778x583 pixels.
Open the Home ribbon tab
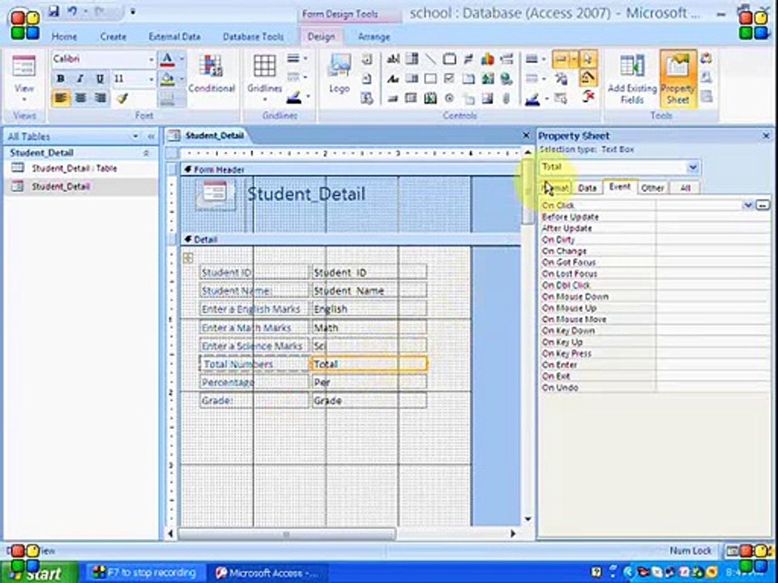coord(65,36)
